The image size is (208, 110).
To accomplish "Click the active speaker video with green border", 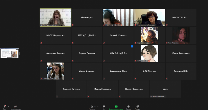I will pos(55,17).
